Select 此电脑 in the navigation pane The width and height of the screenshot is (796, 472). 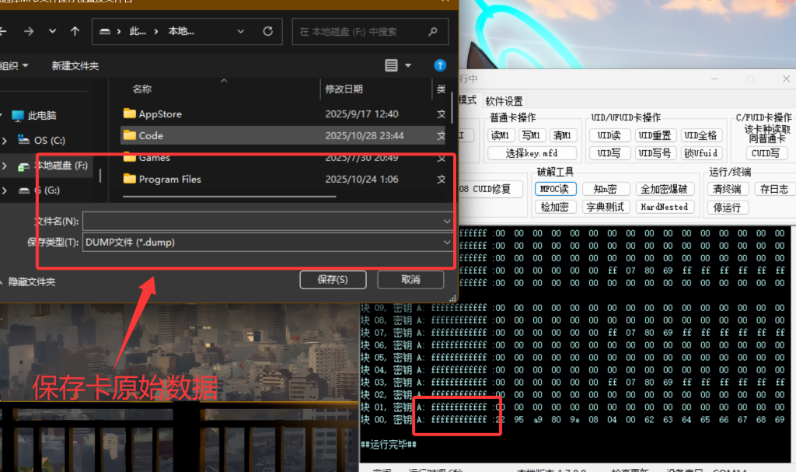(x=42, y=116)
